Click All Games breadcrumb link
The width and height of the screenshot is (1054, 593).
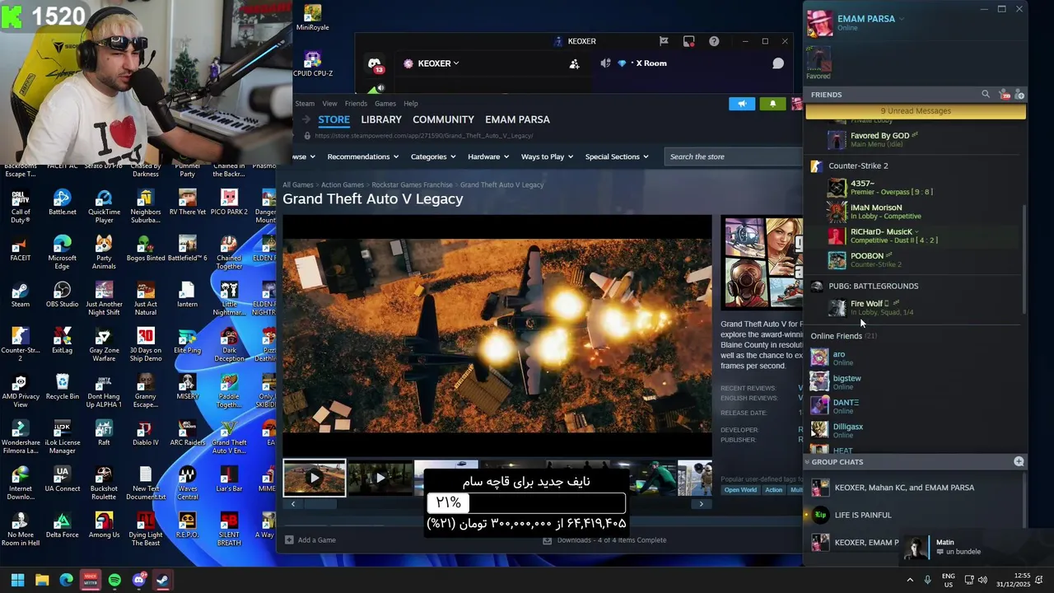click(298, 185)
